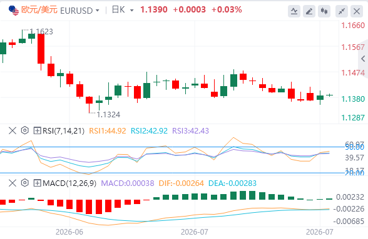The image size is (368, 239).
Task: Click the 2026-06 date axis marker
Action: tap(69, 232)
